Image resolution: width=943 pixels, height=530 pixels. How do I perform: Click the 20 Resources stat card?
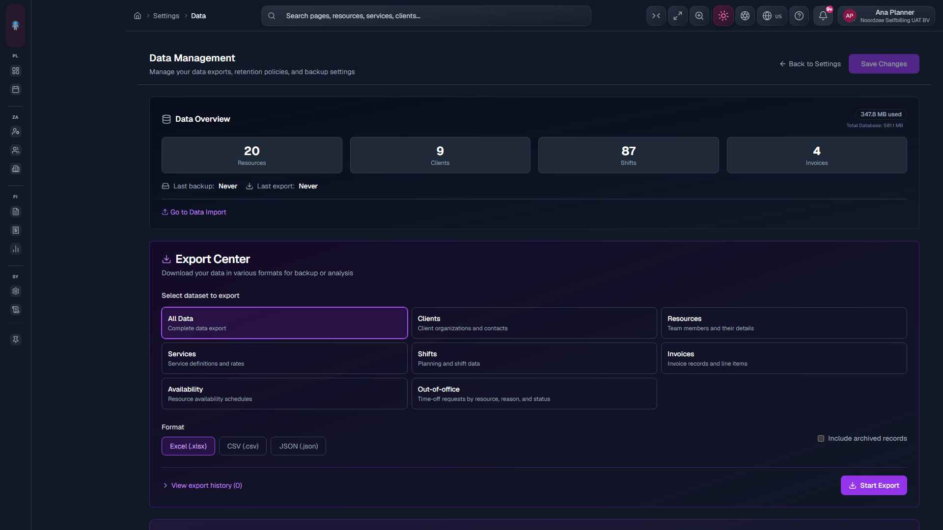252,155
